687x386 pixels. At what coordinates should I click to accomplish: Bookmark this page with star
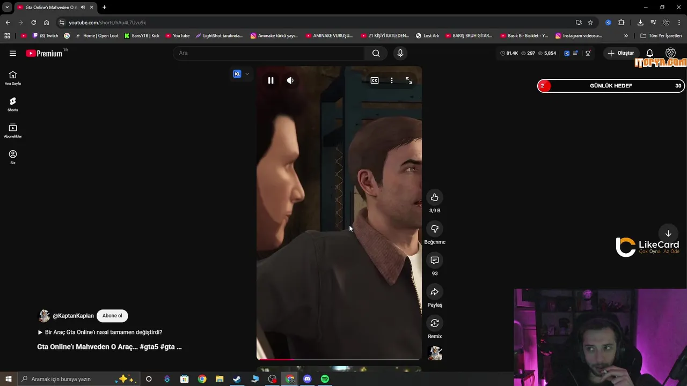(x=590, y=23)
